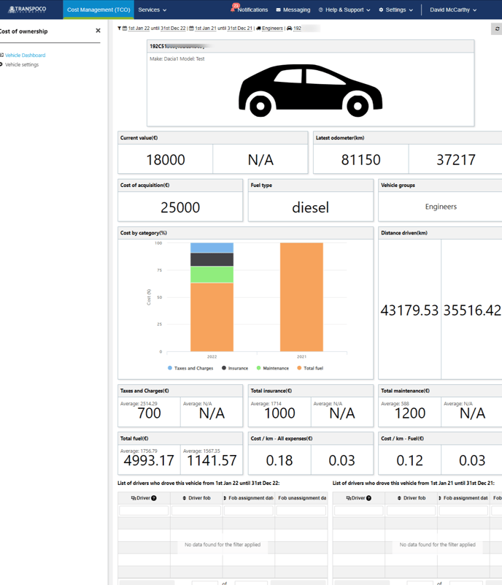Click Driver help icon in 2021 table
Screen dimensions: 502x585
tap(368, 498)
